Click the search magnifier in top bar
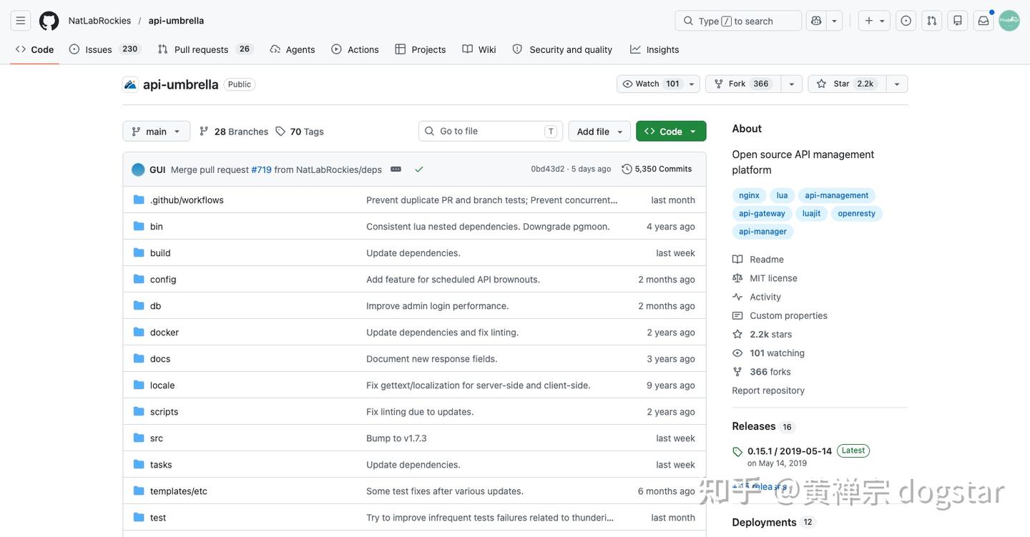The width and height of the screenshot is (1030, 537). point(688,21)
